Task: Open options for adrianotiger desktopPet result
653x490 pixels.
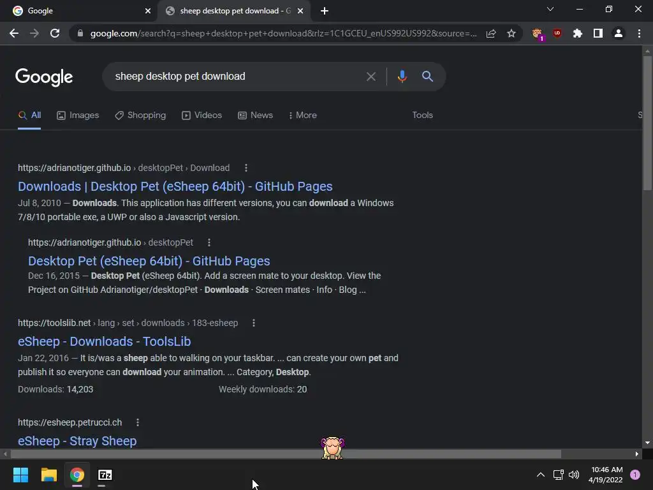Action: [209, 242]
